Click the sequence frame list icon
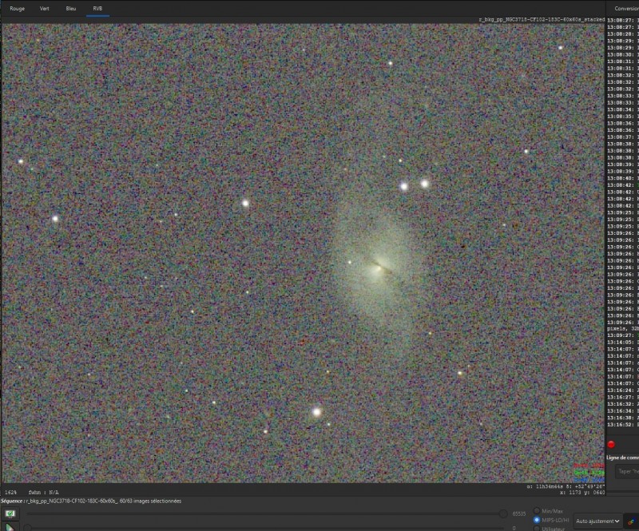The image size is (639, 531). tap(10, 513)
